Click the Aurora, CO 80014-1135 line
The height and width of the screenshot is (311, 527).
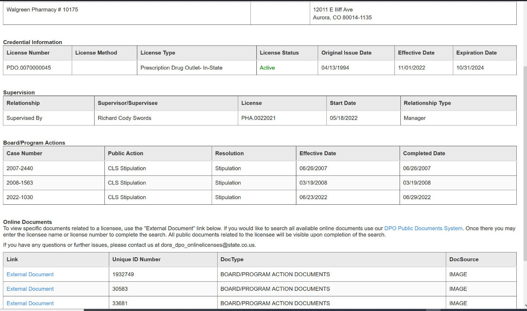click(x=342, y=17)
